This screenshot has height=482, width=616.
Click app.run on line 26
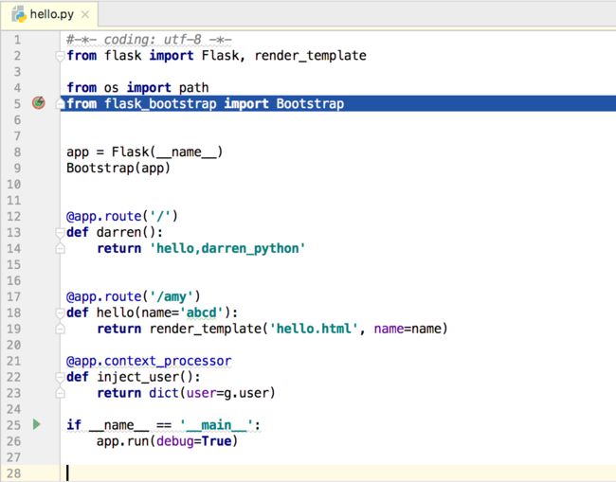[x=122, y=441]
